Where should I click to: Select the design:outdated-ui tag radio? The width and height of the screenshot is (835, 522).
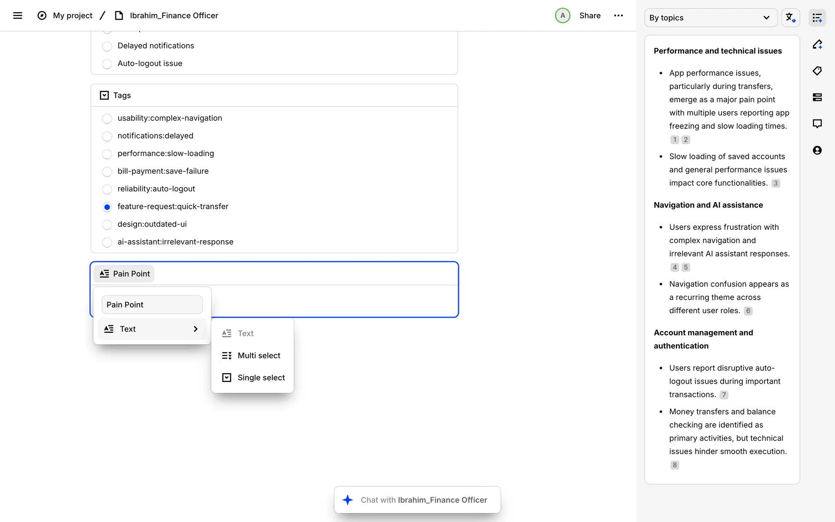tap(107, 224)
